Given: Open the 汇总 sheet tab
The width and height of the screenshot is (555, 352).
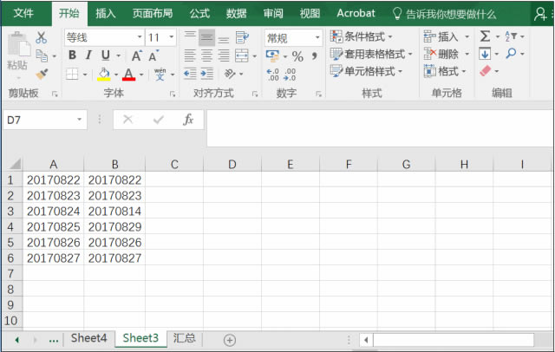Looking at the screenshot, I should (x=184, y=338).
